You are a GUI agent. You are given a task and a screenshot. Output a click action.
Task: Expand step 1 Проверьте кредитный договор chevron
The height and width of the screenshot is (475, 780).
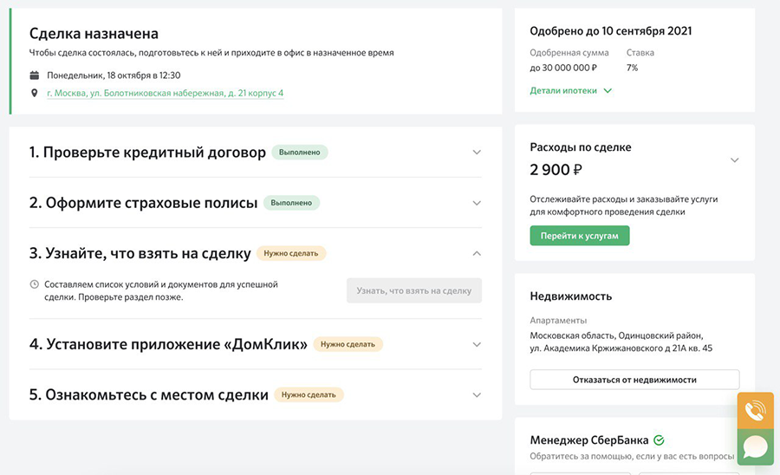[x=476, y=153]
